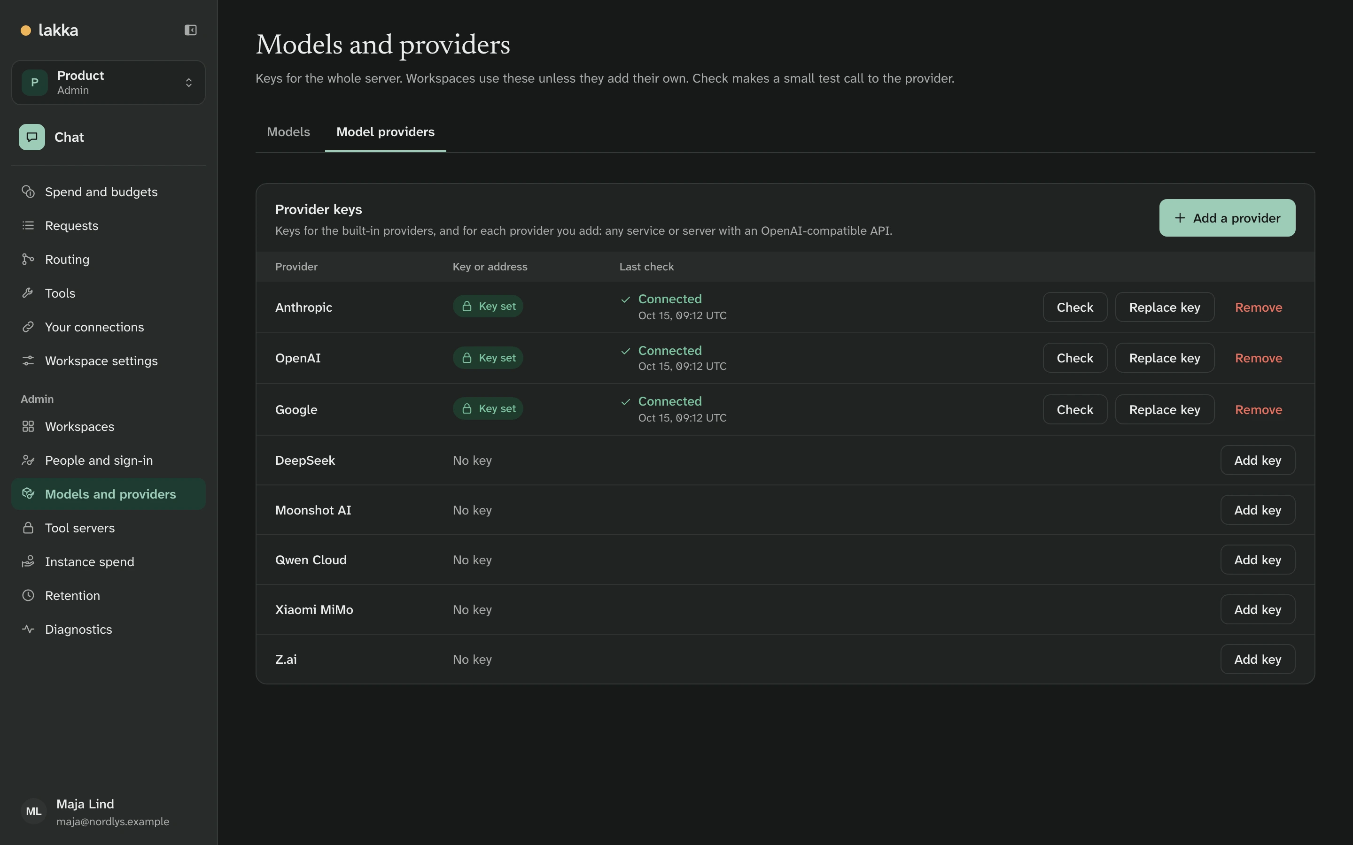Click Add a provider button

(1227, 218)
